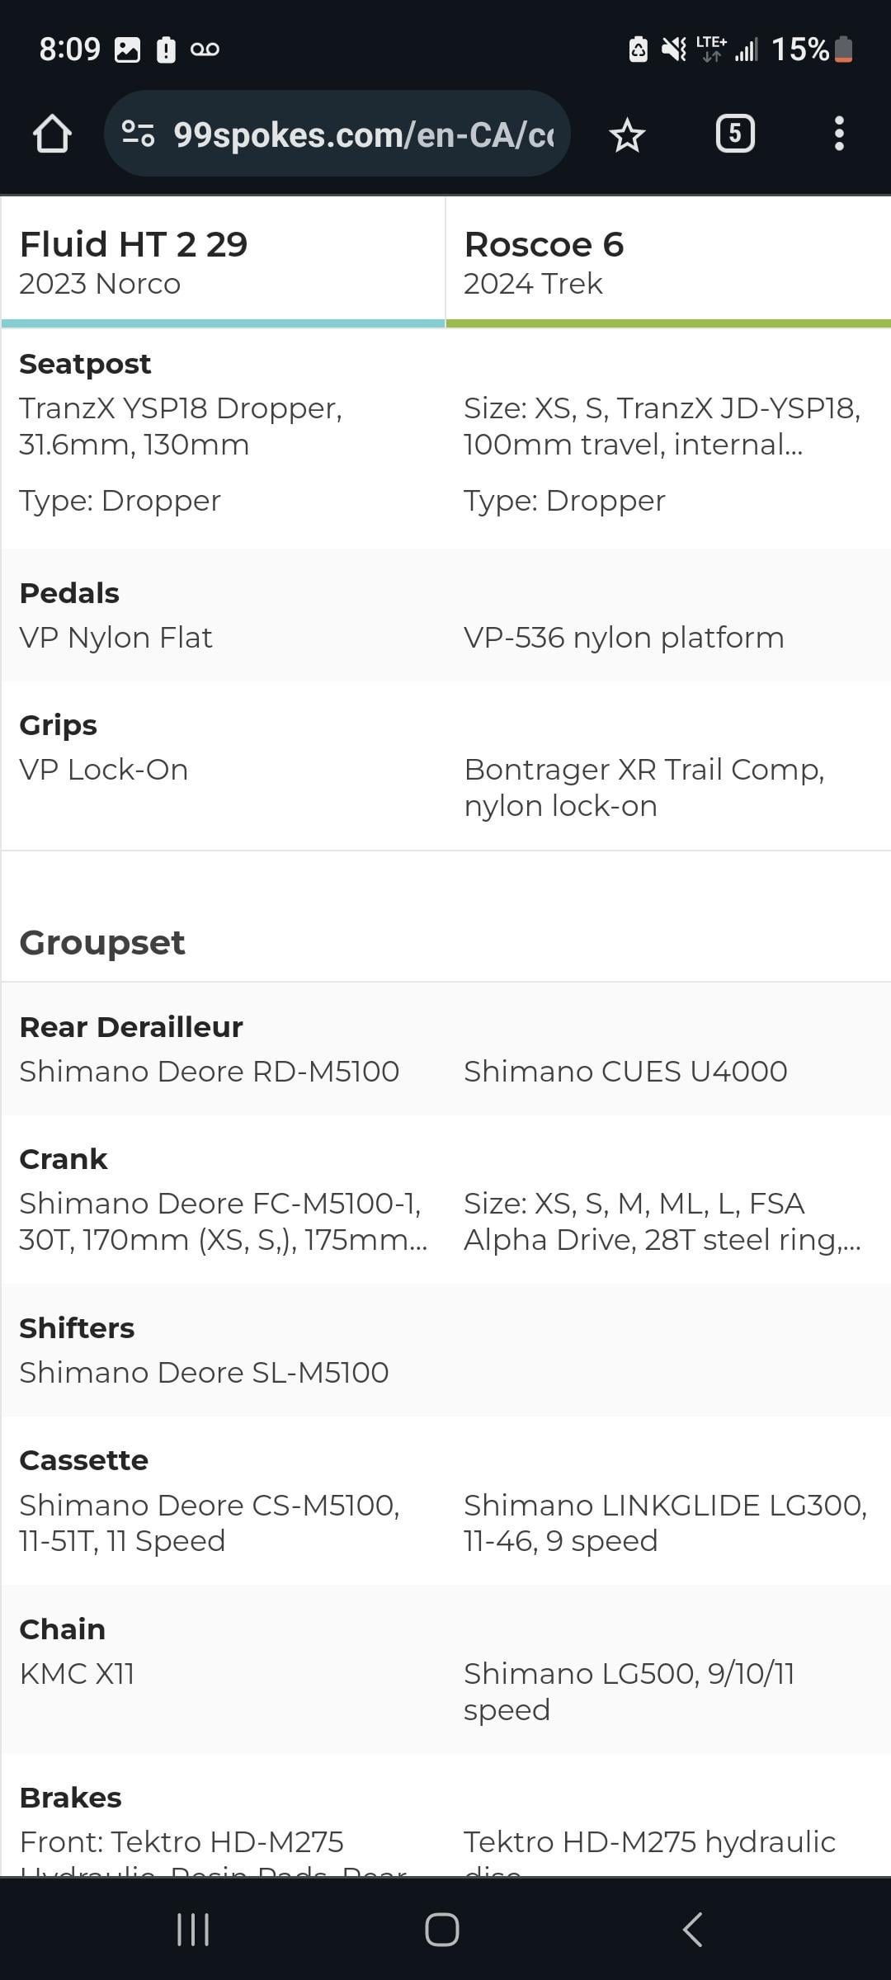Tap the Android recent apps button
The image size is (891, 1980).
(193, 1930)
